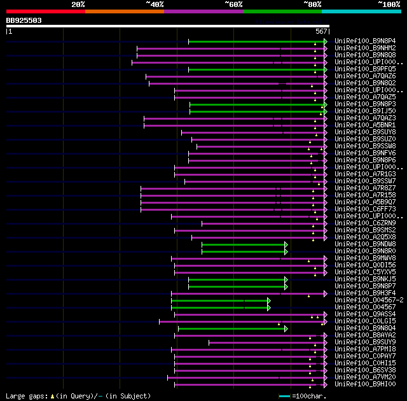Select the UniRef100_B9SSW7 label
Image resolution: width=407 pixels, height=401 pixels.
[365, 181]
